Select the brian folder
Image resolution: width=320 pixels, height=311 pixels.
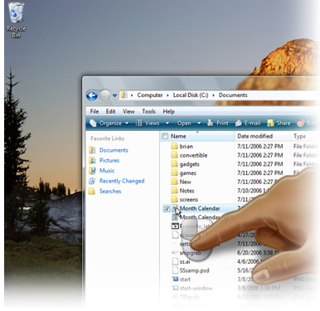tap(186, 146)
